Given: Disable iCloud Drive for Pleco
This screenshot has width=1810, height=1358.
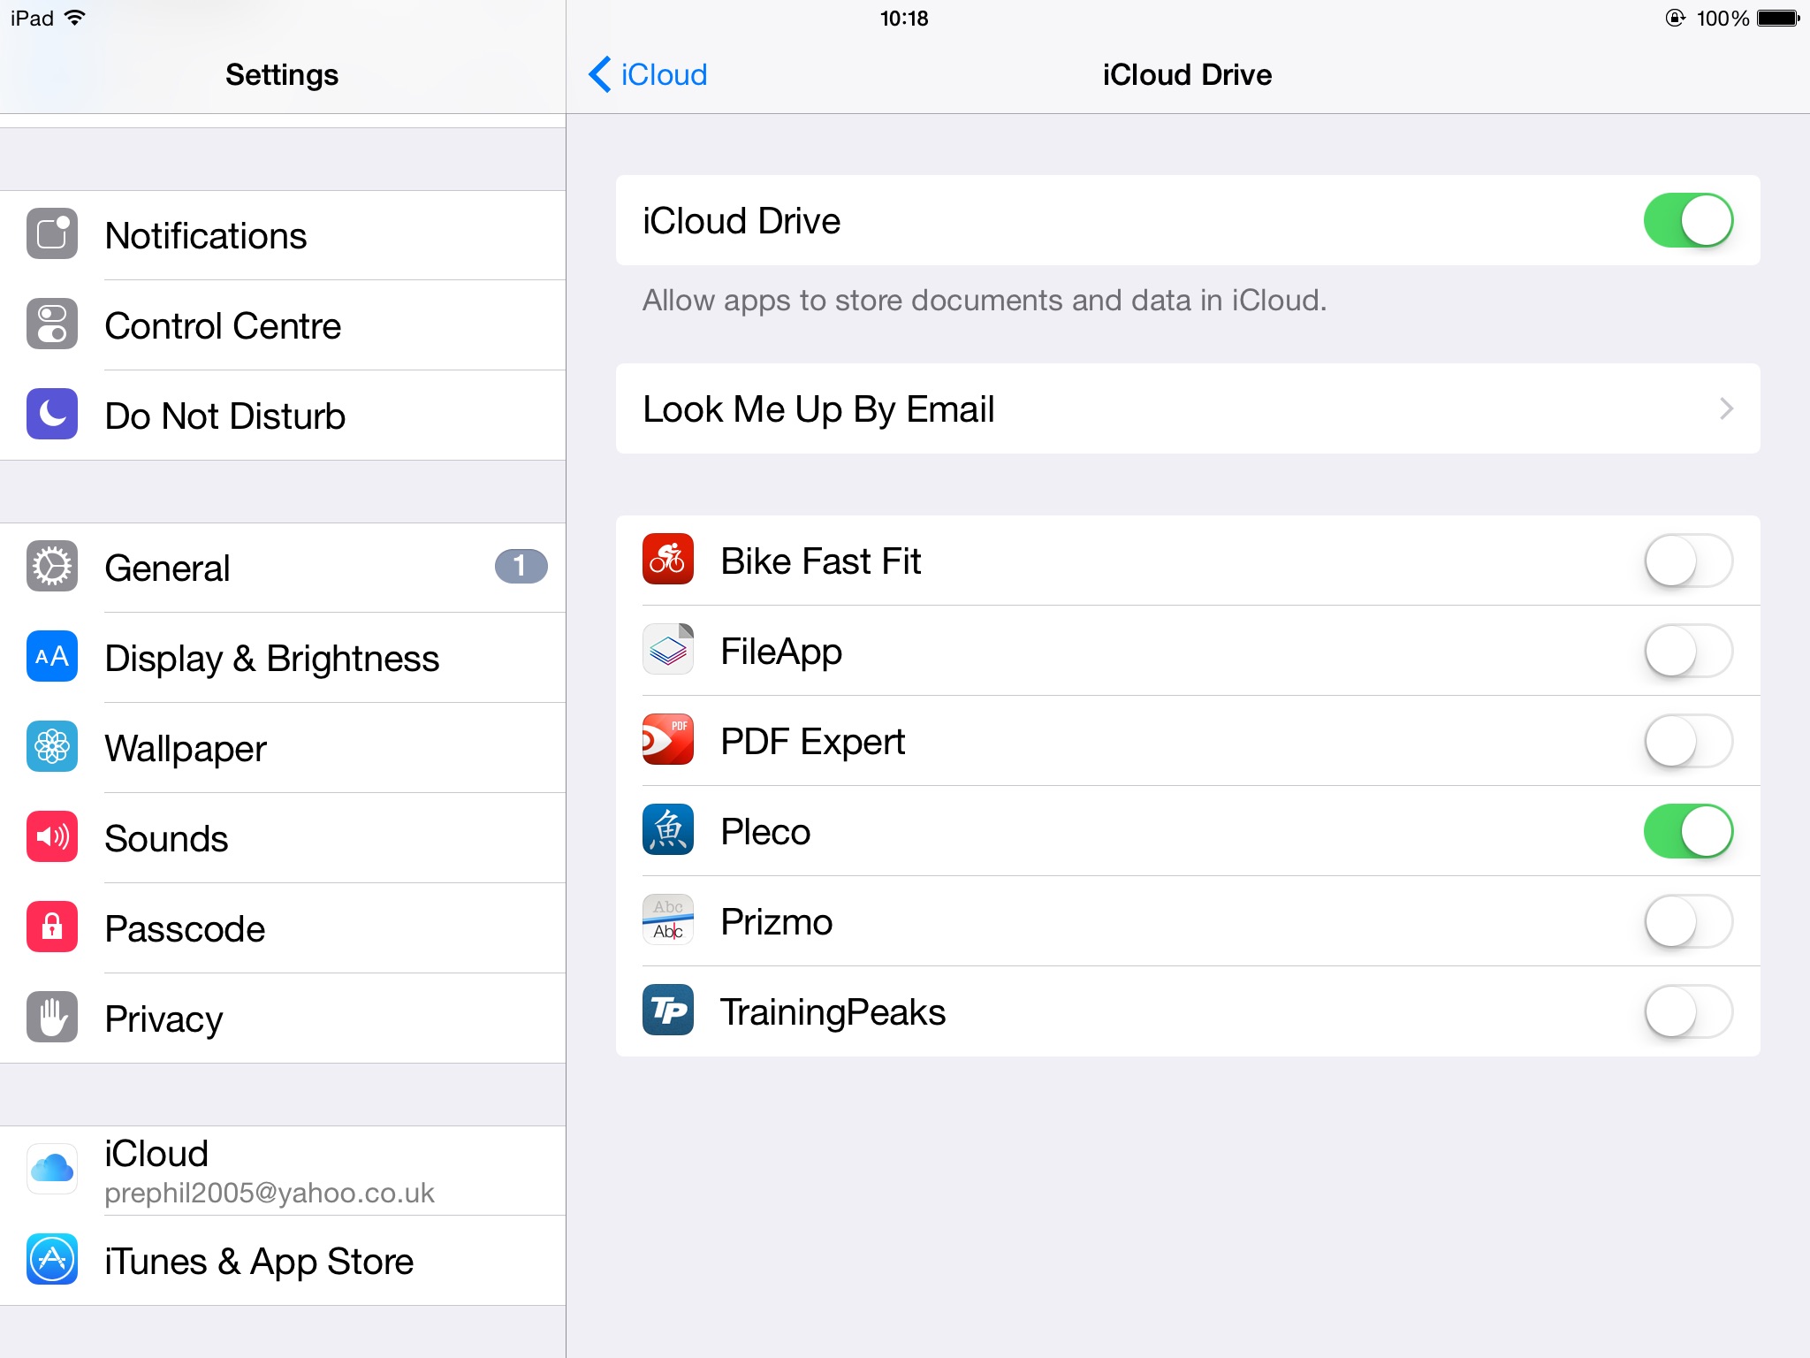Looking at the screenshot, I should point(1688,831).
